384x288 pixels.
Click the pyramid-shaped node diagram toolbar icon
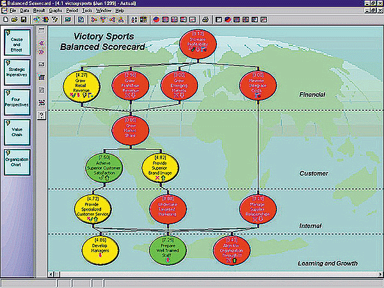pos(121,20)
